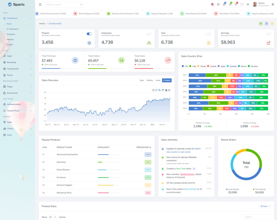This screenshot has width=277, height=220.
Task: Enable the Employees toggle switch
Action: pyautogui.click(x=149, y=34)
